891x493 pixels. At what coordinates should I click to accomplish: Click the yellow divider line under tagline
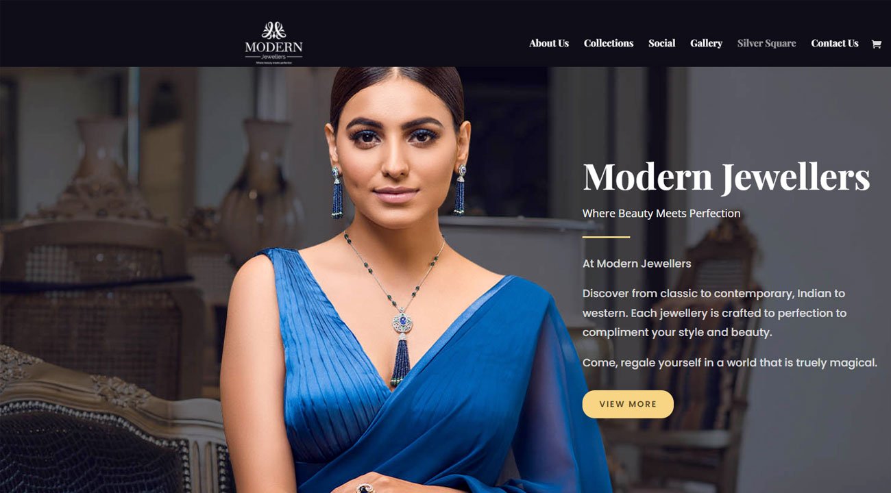pos(606,237)
